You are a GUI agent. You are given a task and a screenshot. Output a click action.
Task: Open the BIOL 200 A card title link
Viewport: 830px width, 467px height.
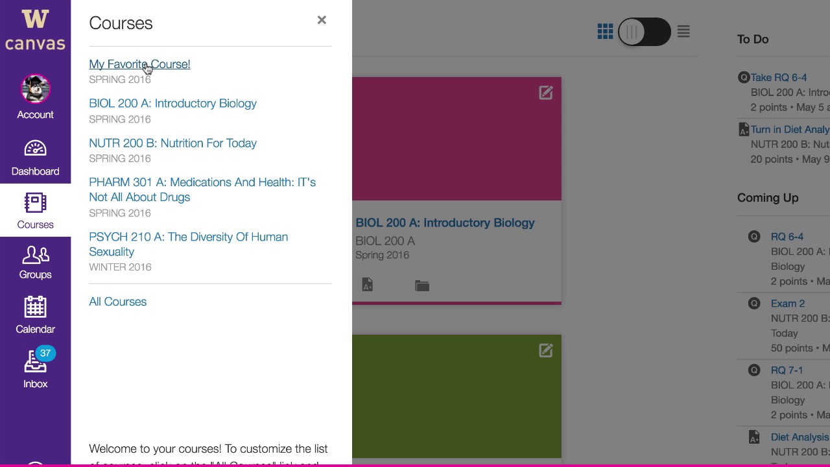(445, 222)
